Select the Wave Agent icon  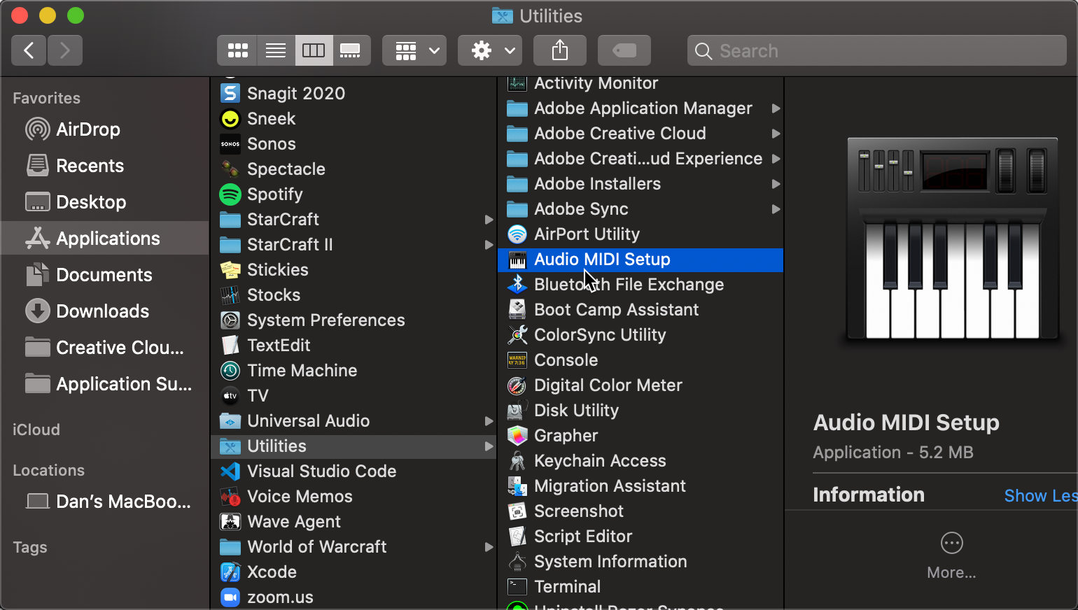coord(230,522)
